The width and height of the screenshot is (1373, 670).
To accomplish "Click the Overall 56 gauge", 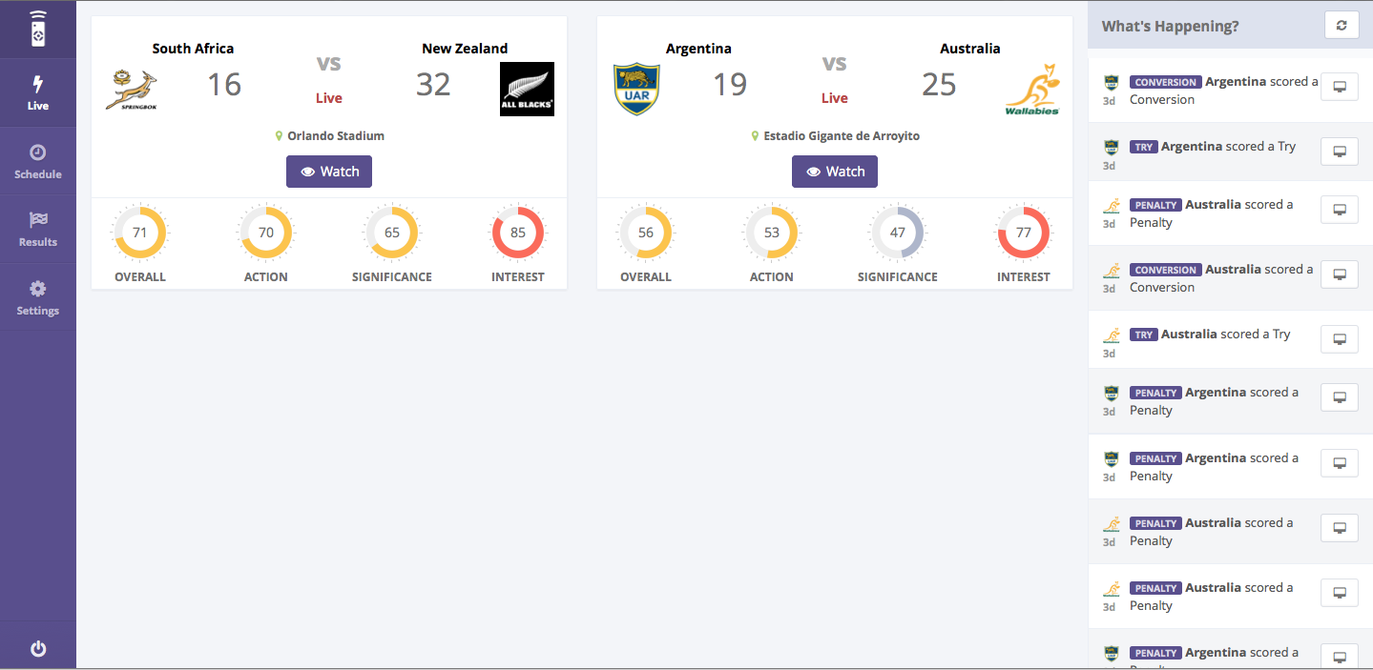I will [x=646, y=233].
